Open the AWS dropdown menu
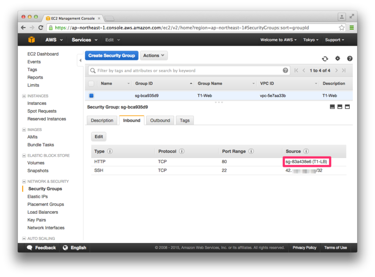Viewport: 375px width, 277px height. tap(54, 40)
